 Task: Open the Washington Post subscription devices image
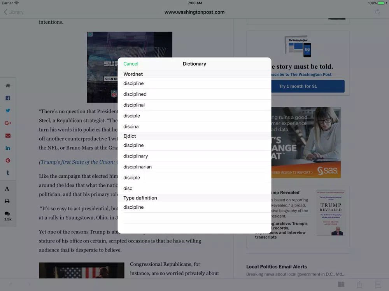tap(298, 46)
